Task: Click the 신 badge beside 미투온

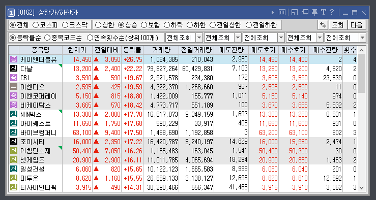Action: click(x=14, y=179)
